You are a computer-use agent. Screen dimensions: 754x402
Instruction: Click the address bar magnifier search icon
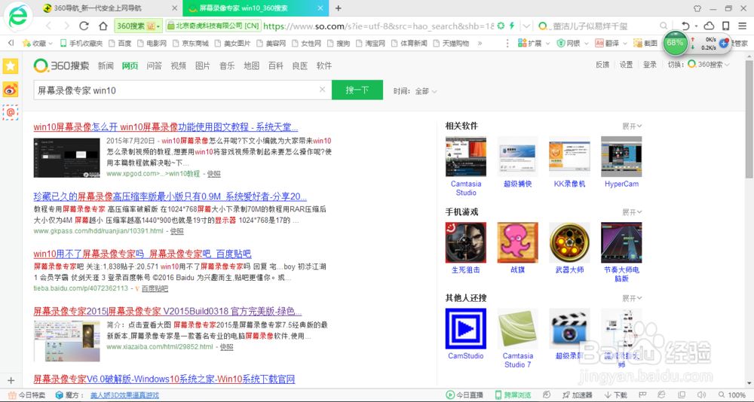click(664, 26)
